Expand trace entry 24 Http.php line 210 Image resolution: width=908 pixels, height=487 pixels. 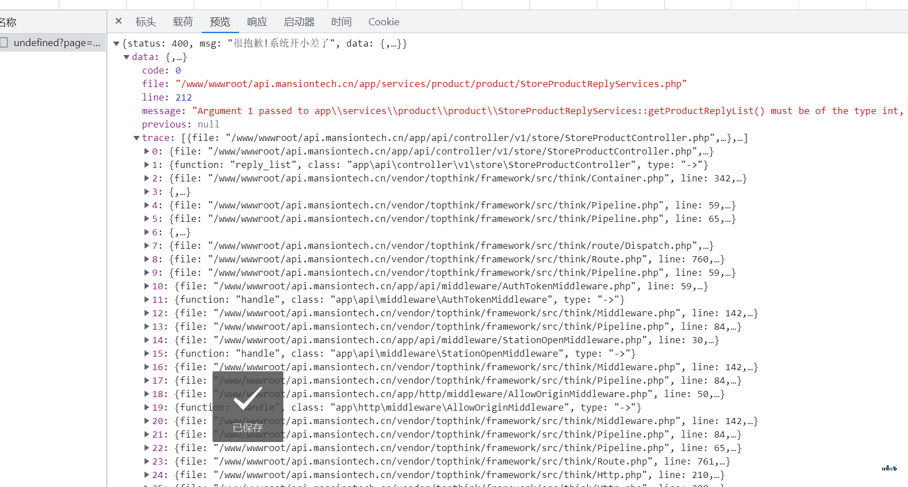(x=147, y=475)
